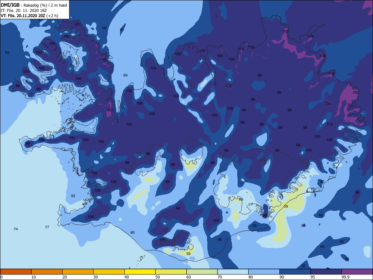Screen dimensions: 373x280
Task: Click the map value '93' off the west coast
Action: (7, 52)
